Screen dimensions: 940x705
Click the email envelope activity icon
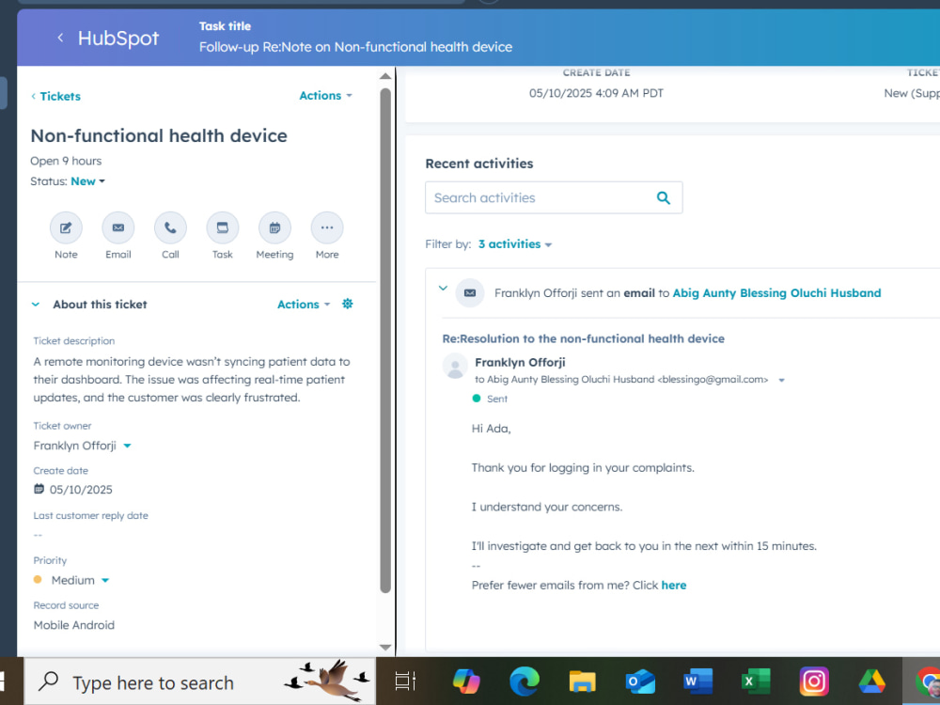coord(470,293)
